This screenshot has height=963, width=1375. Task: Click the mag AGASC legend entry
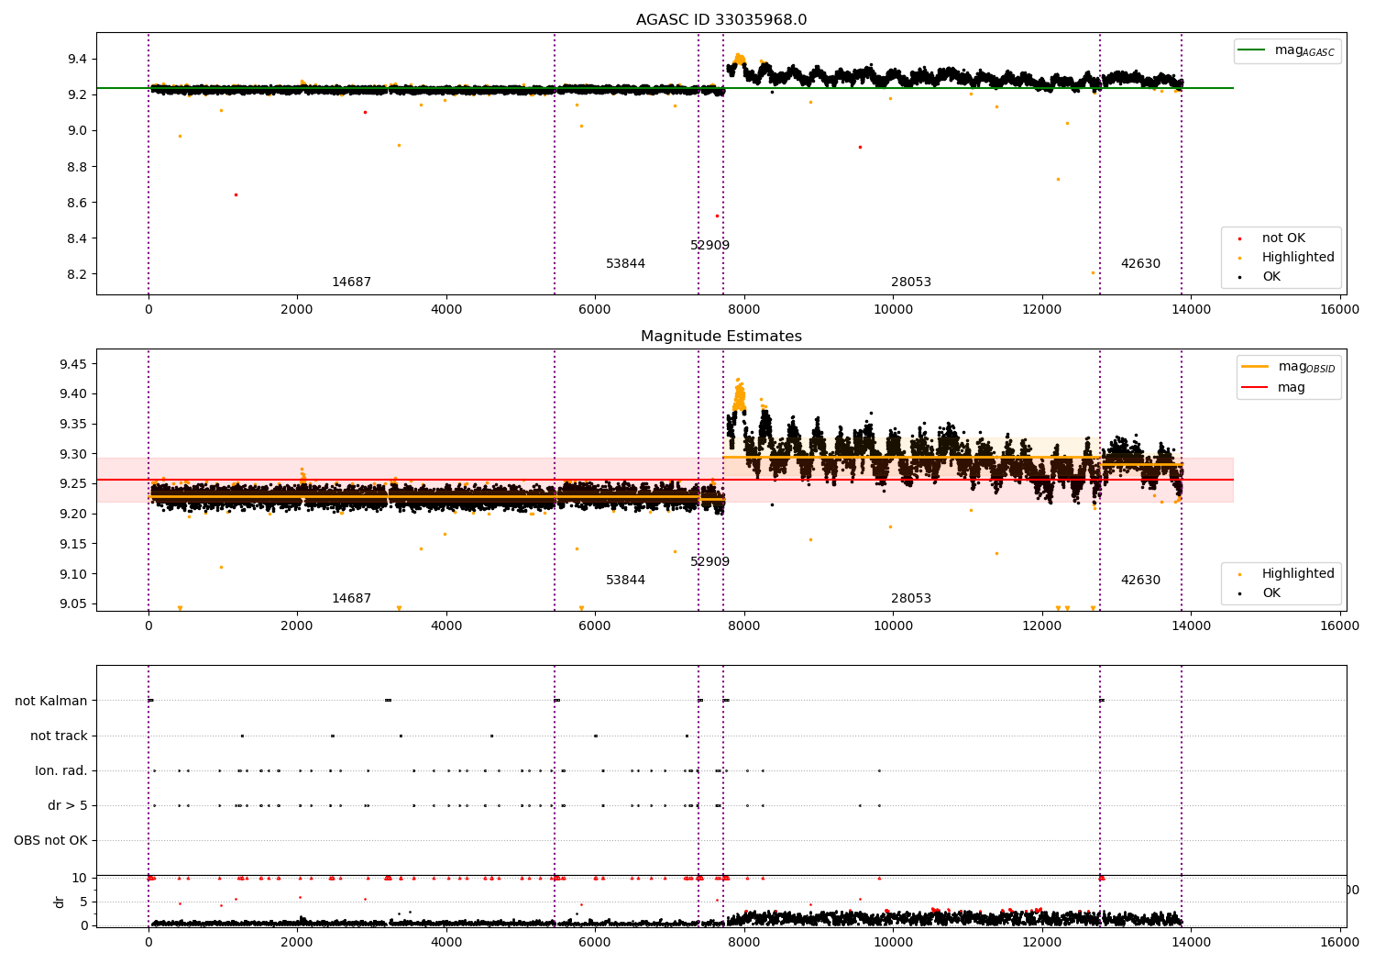(1287, 51)
